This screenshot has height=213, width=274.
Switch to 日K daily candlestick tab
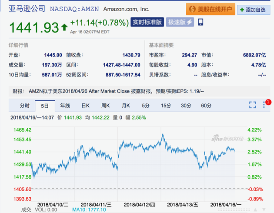click(85, 106)
